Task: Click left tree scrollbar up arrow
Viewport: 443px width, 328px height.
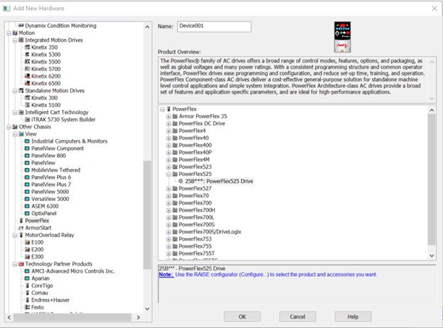Action: [147, 27]
